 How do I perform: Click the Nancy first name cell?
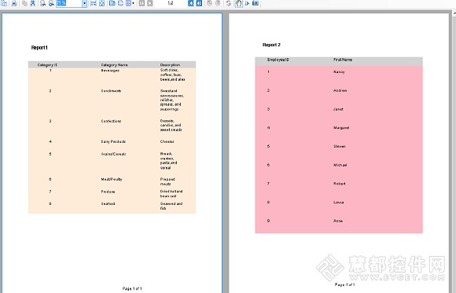pos(339,71)
